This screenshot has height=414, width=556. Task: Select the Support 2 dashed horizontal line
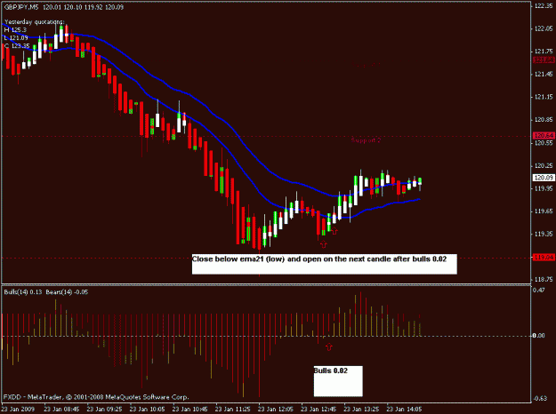point(266,136)
